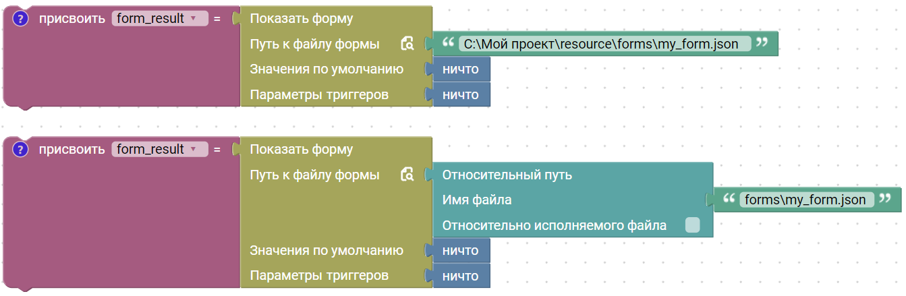Screen dimensions: 906x296
Task: Select the "Относительный путь" block
Action: 507,175
